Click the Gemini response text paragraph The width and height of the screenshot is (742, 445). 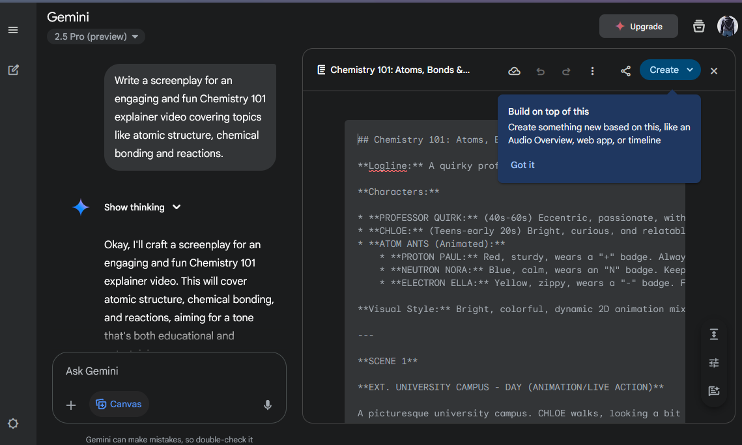point(190,290)
